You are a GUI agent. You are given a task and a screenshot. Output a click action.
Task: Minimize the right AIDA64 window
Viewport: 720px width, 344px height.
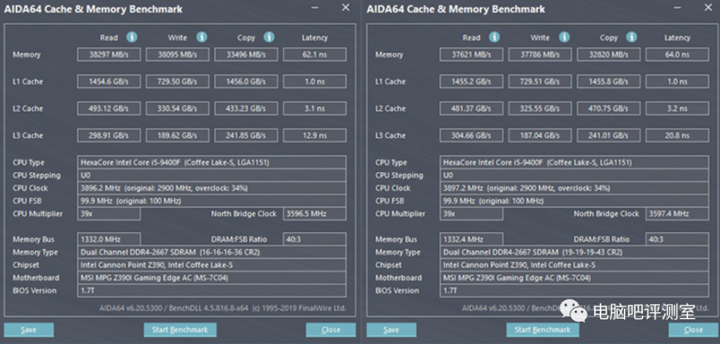coord(677,8)
